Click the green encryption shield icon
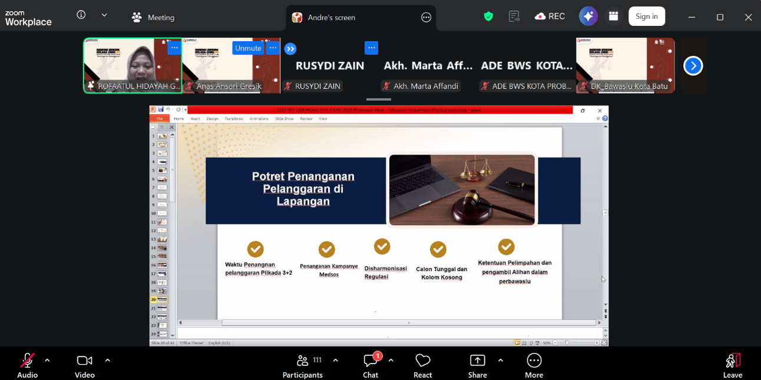 click(488, 16)
